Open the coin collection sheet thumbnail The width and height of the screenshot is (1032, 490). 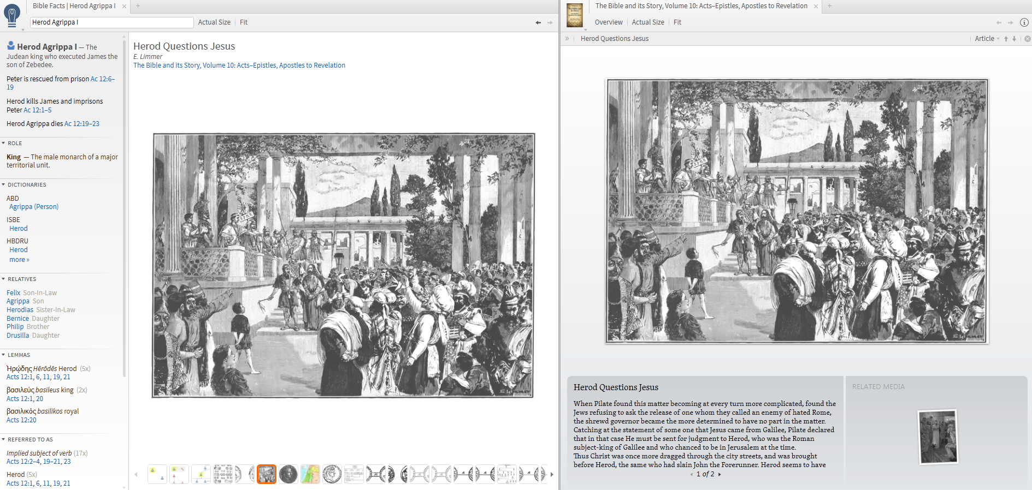click(223, 474)
